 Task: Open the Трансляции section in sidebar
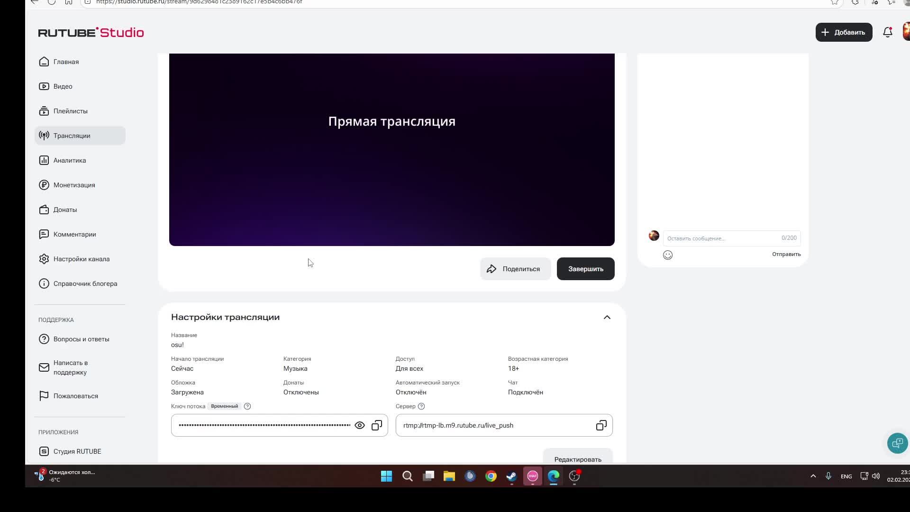[x=72, y=136]
